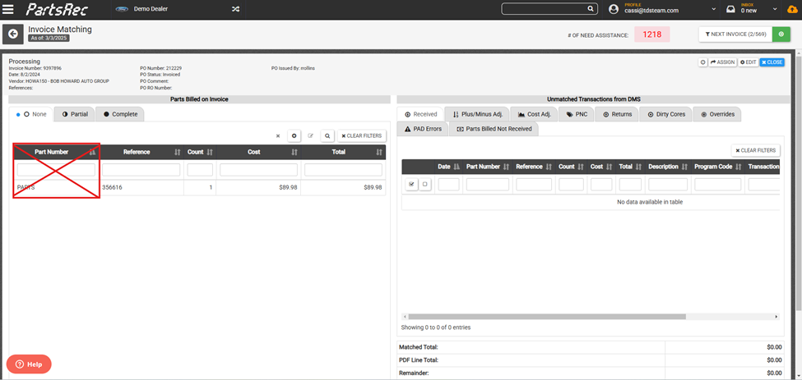
Task: Click the shuffle dealer switch icon
Action: (235, 9)
